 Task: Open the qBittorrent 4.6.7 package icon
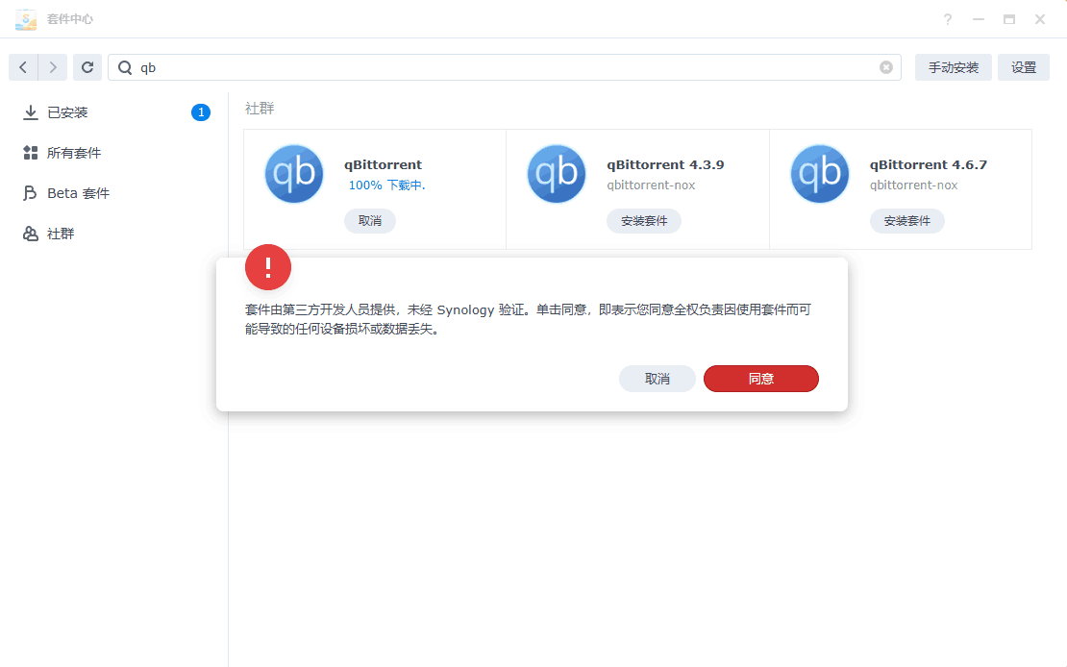[820, 174]
